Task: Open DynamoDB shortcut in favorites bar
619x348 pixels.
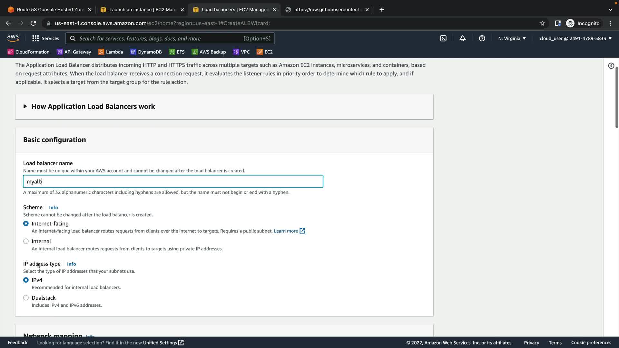Action: tap(146, 52)
